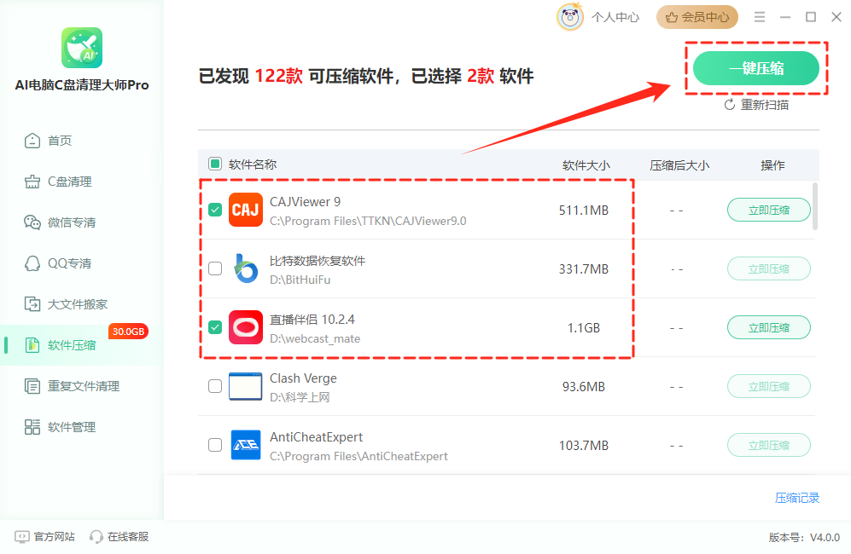Maximize the application window

click(x=811, y=17)
